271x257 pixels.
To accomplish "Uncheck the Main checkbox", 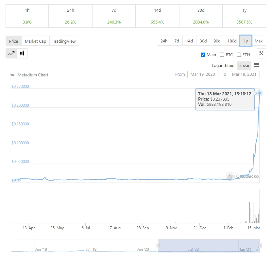I will pyautogui.click(x=203, y=55).
